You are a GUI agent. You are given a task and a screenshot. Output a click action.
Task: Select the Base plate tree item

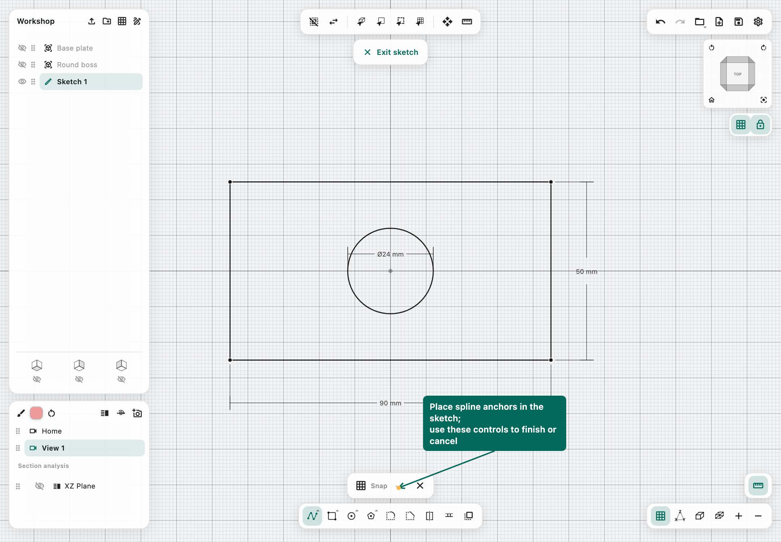tap(91, 48)
